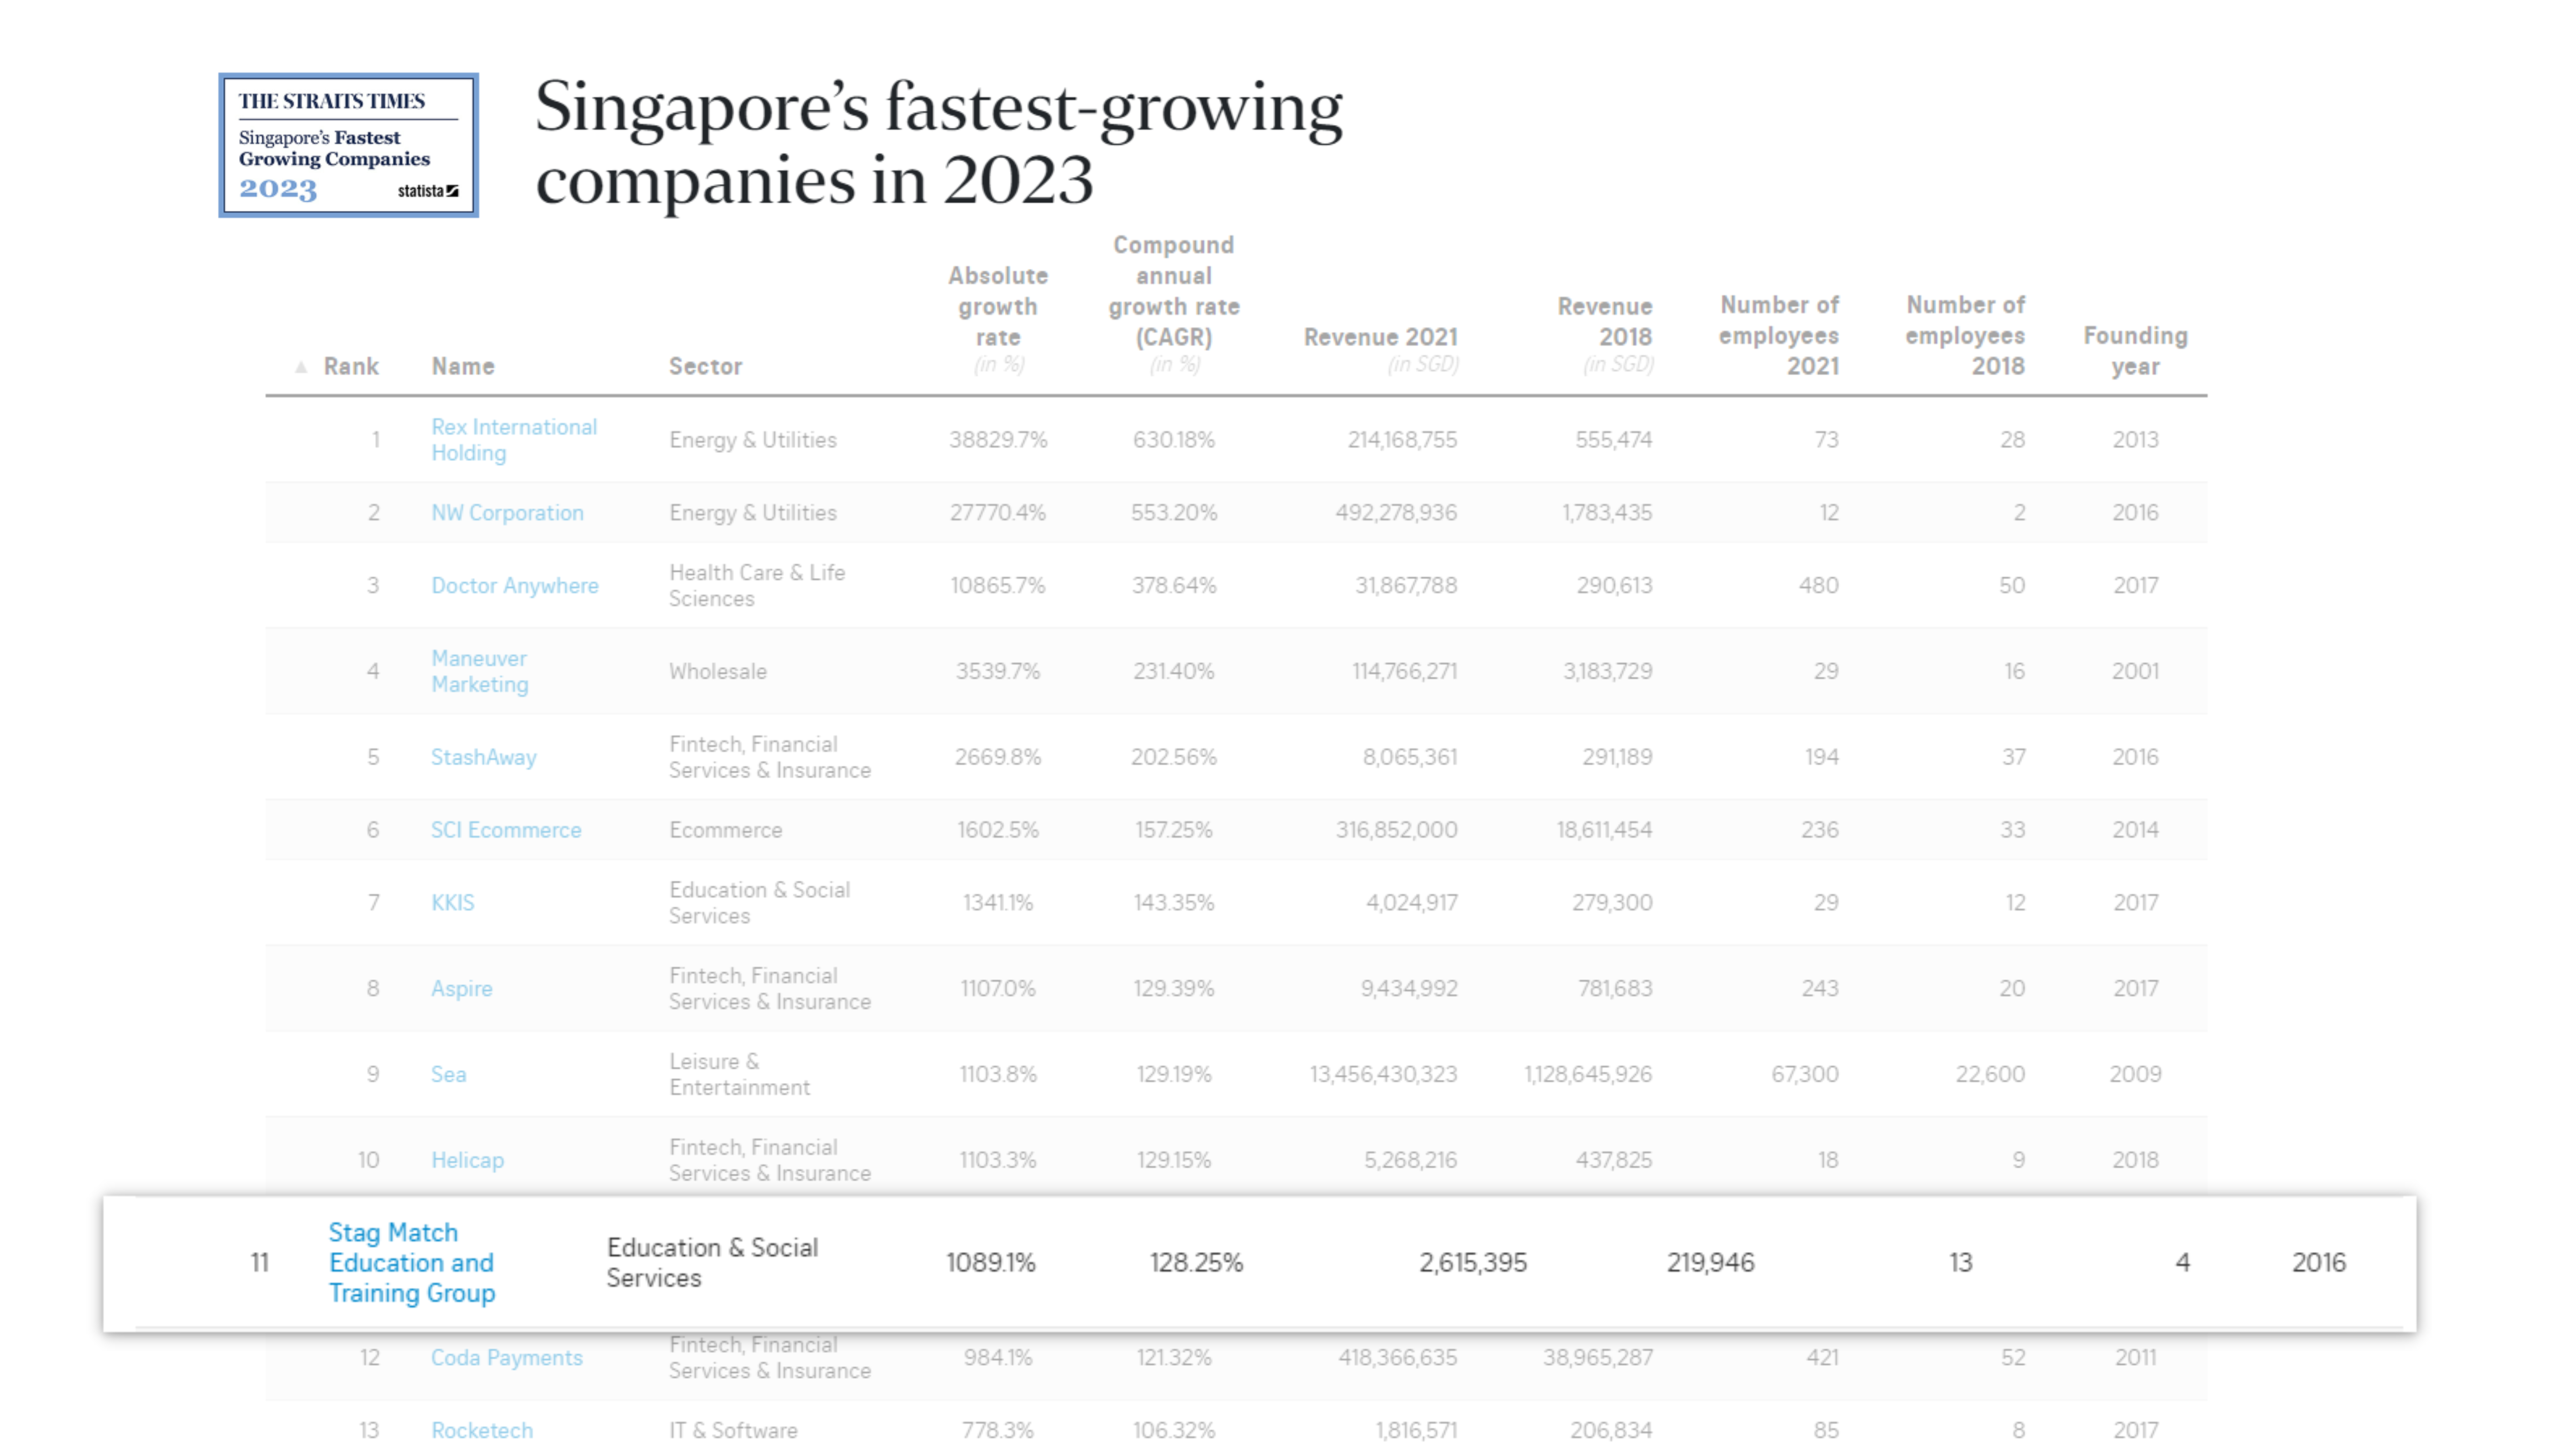Screen dimensions: 2576x1449
Task: Select Coda Payments founding year 2011
Action: coord(2135,1358)
